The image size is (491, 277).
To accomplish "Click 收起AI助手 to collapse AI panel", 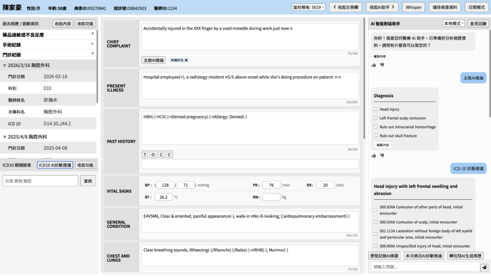I will tap(382, 7).
